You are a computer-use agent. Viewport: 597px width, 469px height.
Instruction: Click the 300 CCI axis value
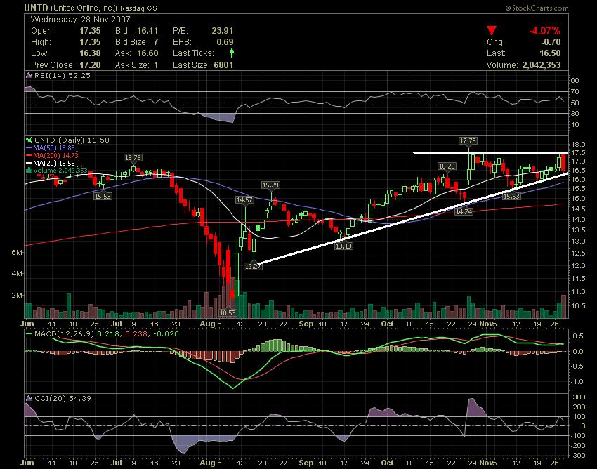pos(579,397)
